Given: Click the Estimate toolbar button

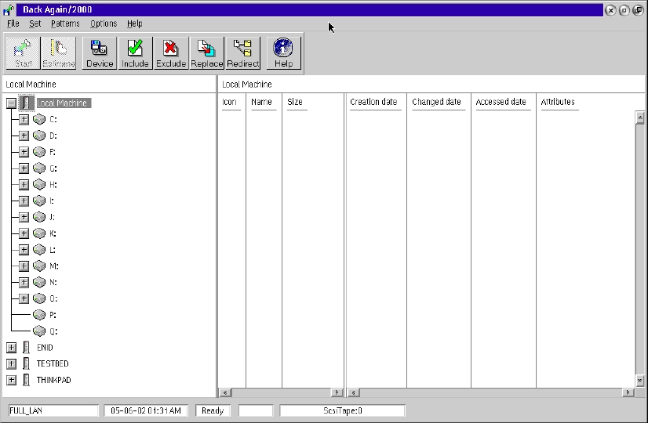Looking at the screenshot, I should click(59, 52).
